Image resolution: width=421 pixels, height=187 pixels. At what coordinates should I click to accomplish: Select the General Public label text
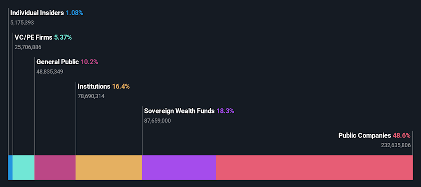57,62
